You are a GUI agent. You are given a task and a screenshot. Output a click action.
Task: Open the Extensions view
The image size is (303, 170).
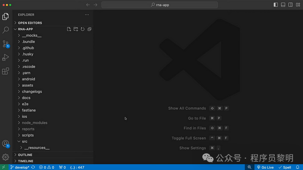[x=5, y=71]
